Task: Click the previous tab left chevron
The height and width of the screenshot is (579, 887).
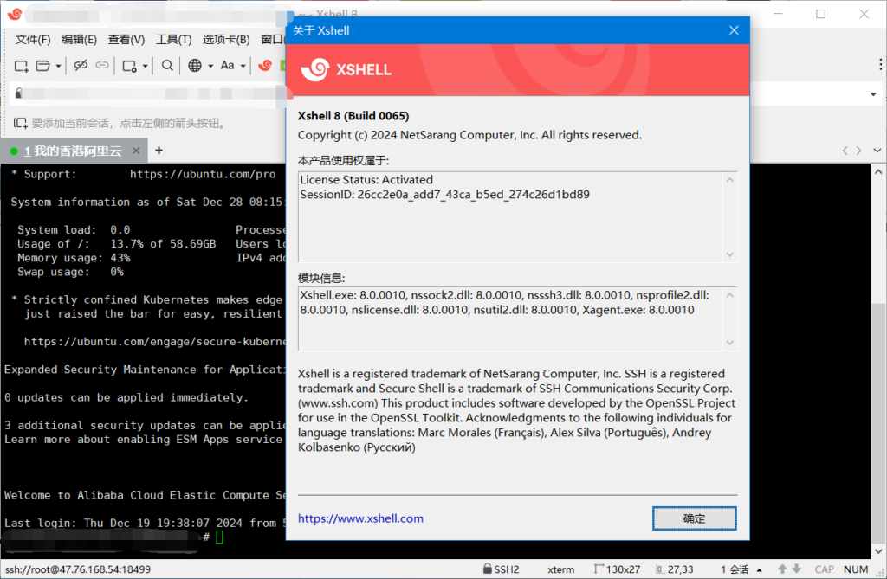Action: (x=845, y=151)
